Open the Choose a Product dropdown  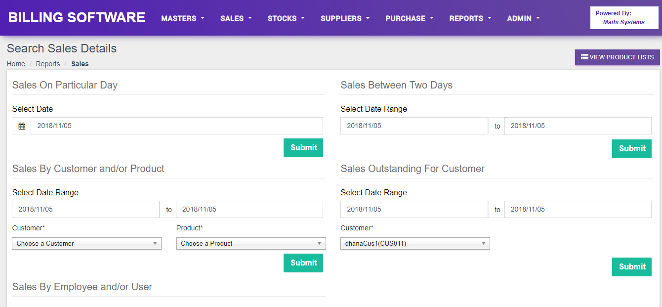250,243
